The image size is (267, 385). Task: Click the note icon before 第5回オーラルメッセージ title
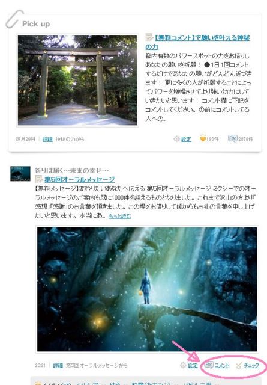pyautogui.click(x=39, y=179)
